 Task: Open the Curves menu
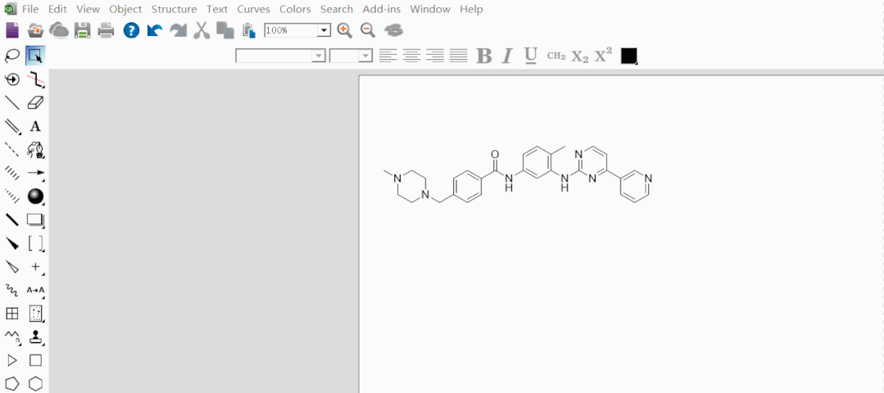click(253, 9)
